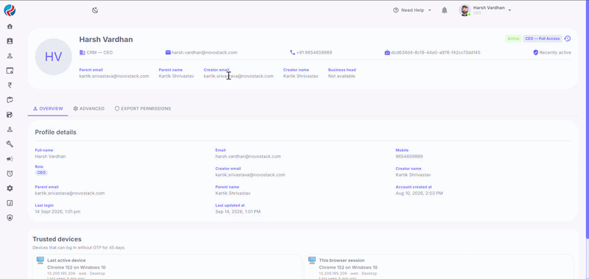The height and width of the screenshot is (279, 589).
Task: Open the history clock icon beside CEO badge
Action: (568, 39)
